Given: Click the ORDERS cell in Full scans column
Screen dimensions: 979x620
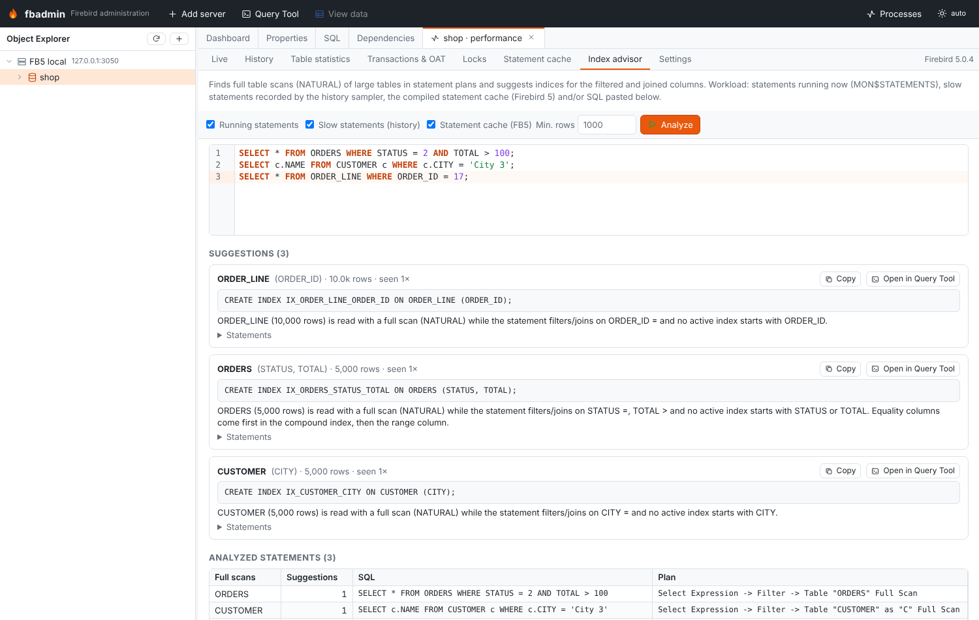Looking at the screenshot, I should [245, 594].
